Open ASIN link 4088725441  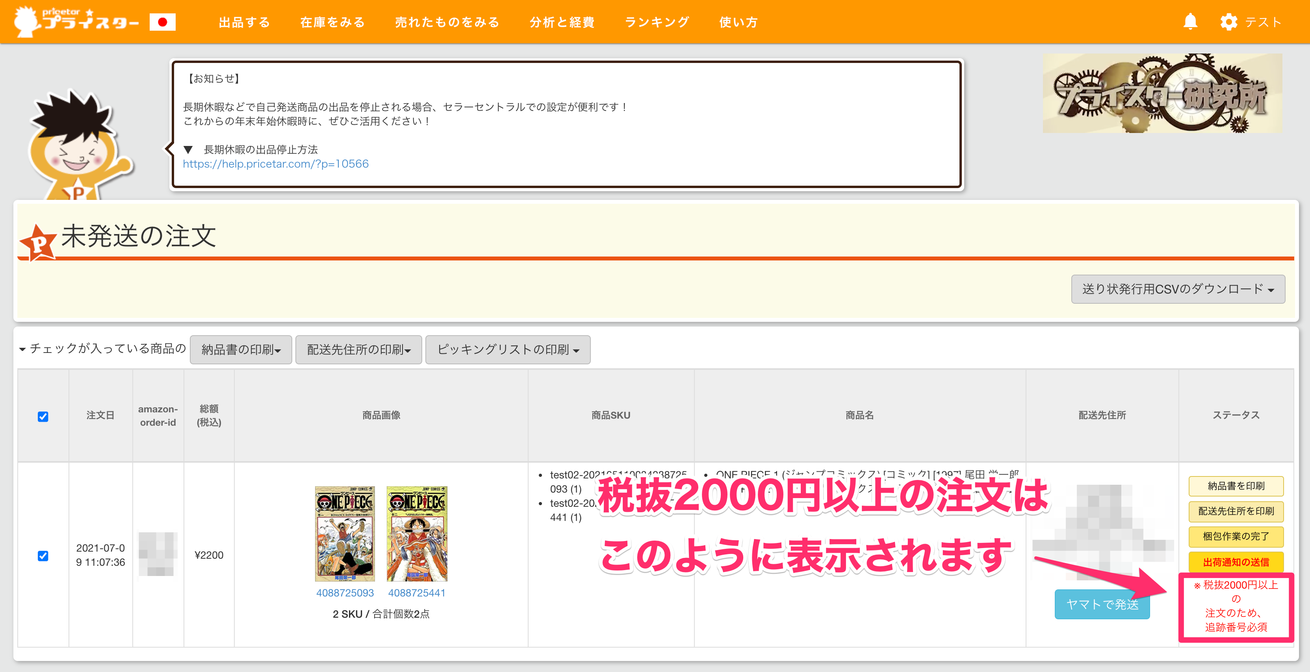click(417, 593)
